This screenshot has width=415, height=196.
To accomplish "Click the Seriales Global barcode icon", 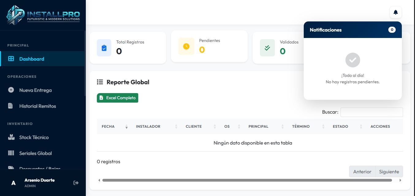I will coord(11,153).
